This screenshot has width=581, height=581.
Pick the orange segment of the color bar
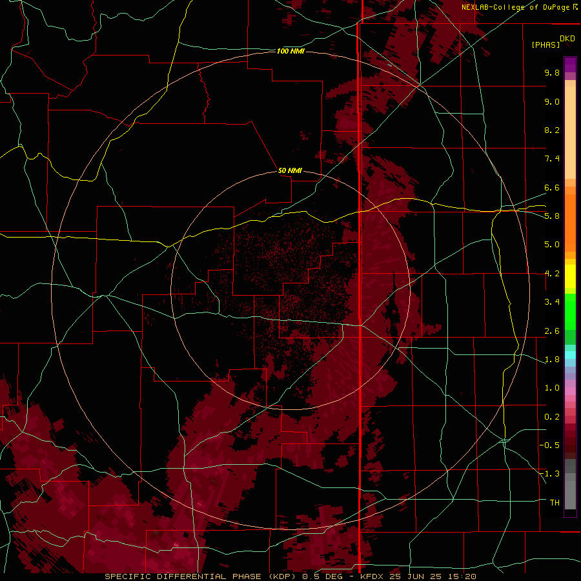tap(570, 223)
